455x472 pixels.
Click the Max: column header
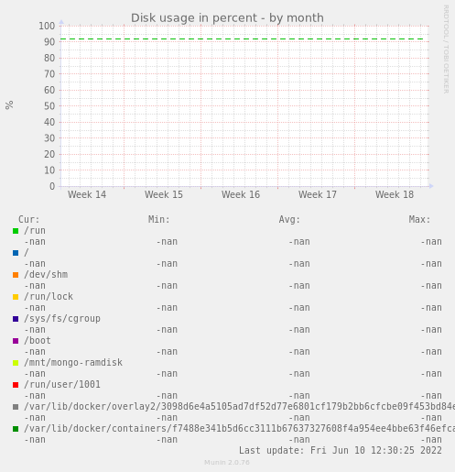(x=419, y=219)
